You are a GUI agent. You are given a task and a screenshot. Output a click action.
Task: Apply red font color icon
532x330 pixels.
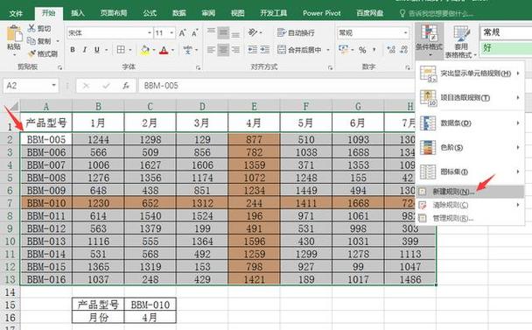164,50
